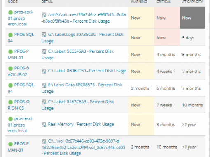Image resolution: width=210 pixels, height=157 pixels.
Task: Sort by the CRITICAL column header
Action: pos(164,2)
